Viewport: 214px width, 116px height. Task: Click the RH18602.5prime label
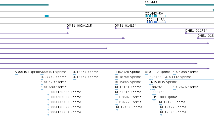(x=128, y=97)
